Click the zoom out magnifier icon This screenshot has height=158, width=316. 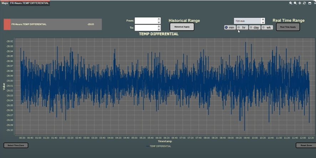pyautogui.click(x=295, y=3)
